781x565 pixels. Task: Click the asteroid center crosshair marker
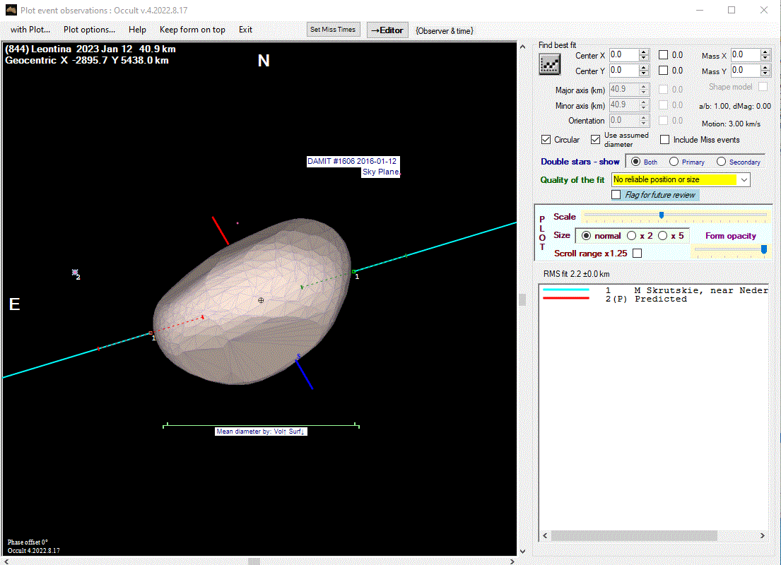point(261,300)
